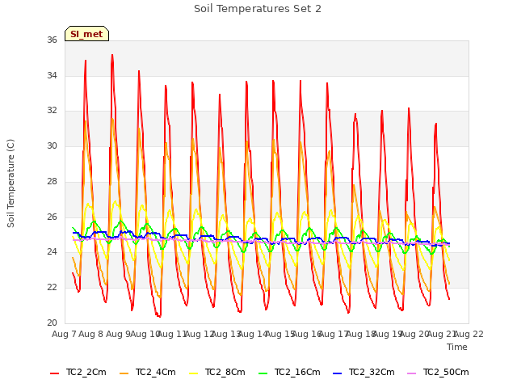Click the Soil Temperature (C) axis label
Screen dimensions: 517x388
[x=11, y=183]
